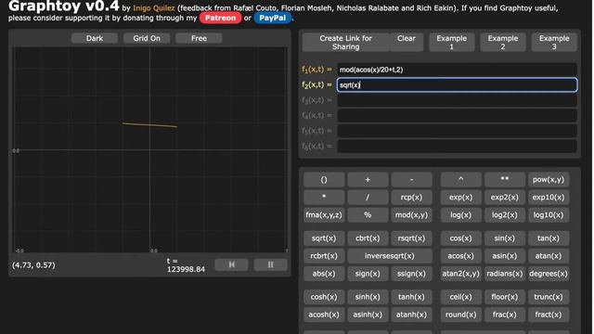Insert trunc(x) function

tap(549, 297)
